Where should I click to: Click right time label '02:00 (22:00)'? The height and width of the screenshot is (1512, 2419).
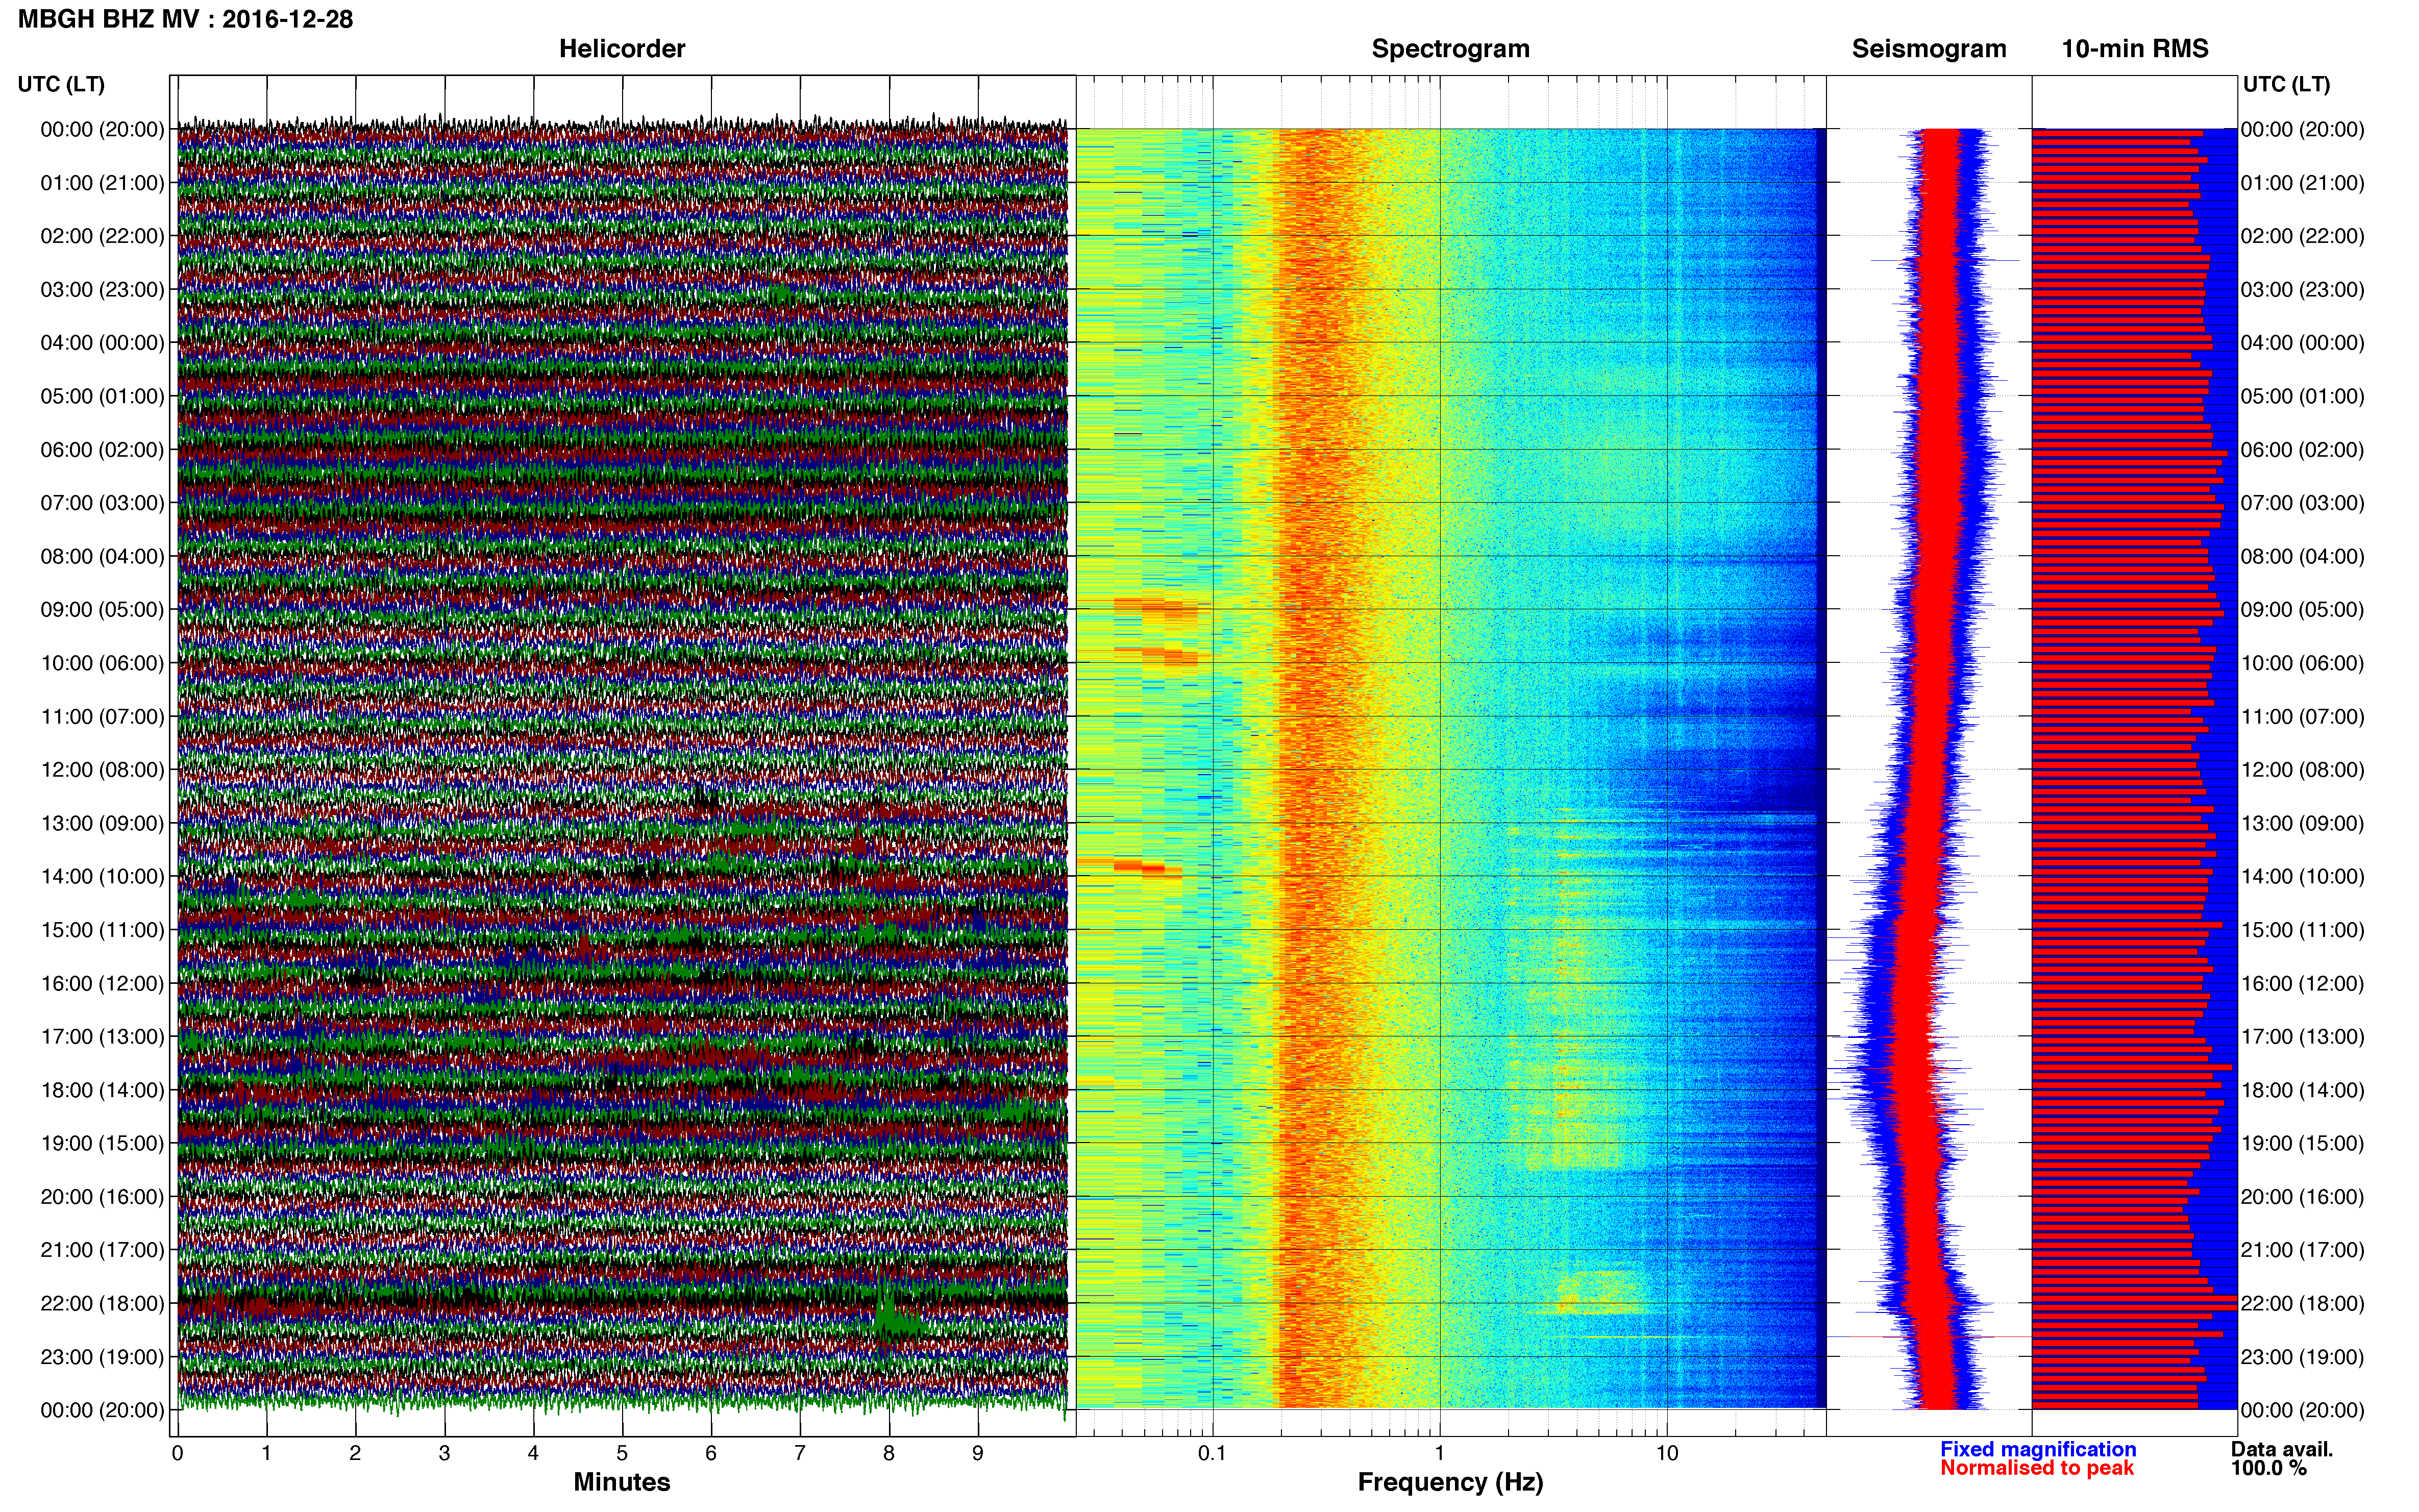pyautogui.click(x=2303, y=236)
